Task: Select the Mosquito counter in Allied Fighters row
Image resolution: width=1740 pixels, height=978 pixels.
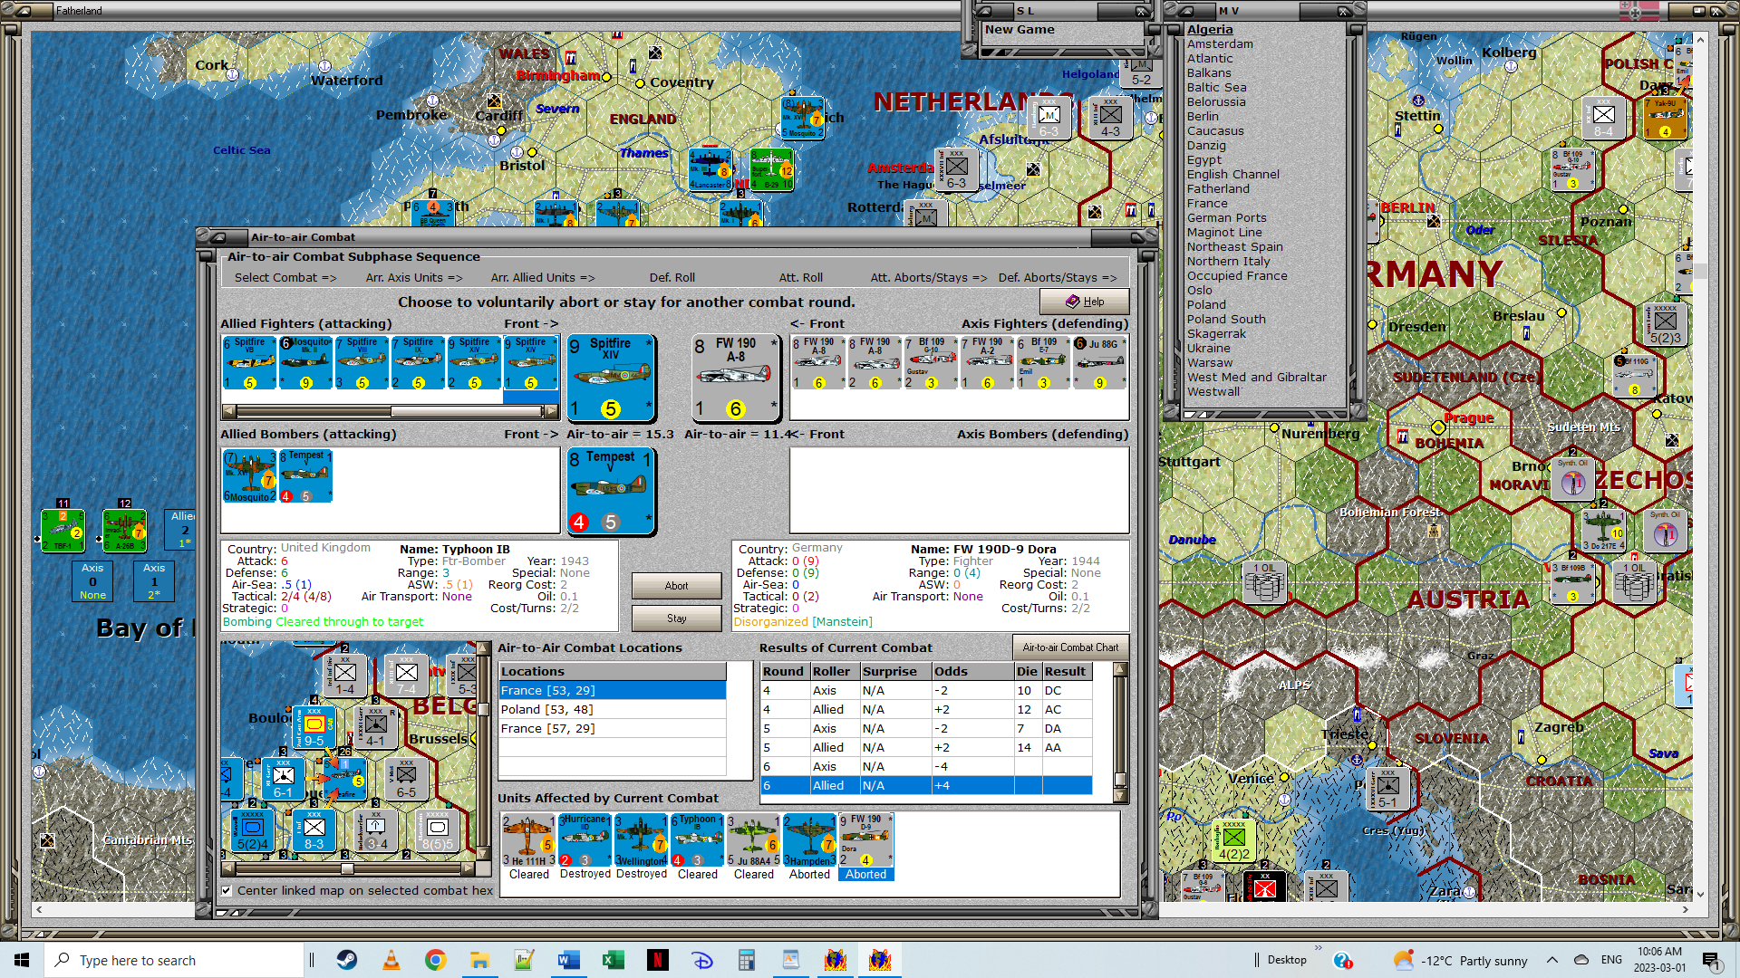Action: pyautogui.click(x=305, y=363)
